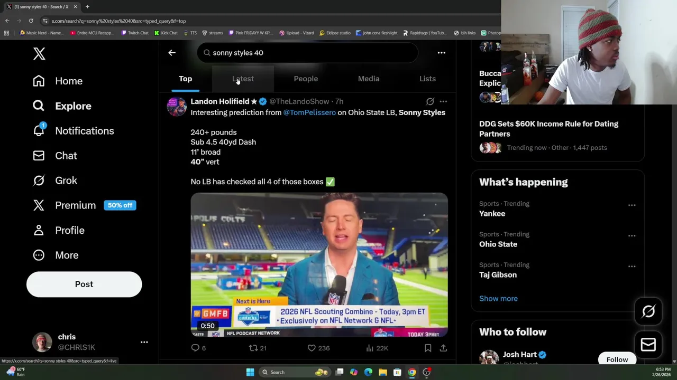Open the Upload - Vizard bookmark
The width and height of the screenshot is (677, 380).
pos(296,33)
